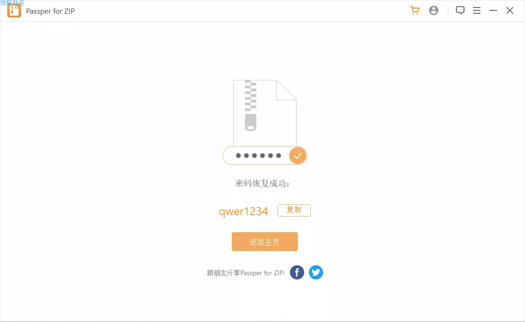Click the 流星社区 watermark link
The height and width of the screenshot is (322, 525).
pyautogui.click(x=12, y=3)
